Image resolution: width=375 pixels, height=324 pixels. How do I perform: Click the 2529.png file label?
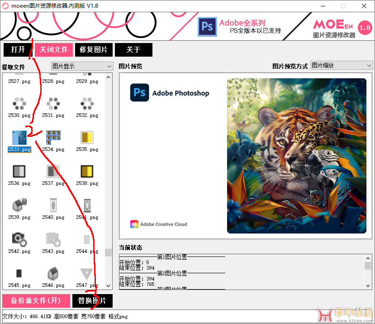click(87, 81)
